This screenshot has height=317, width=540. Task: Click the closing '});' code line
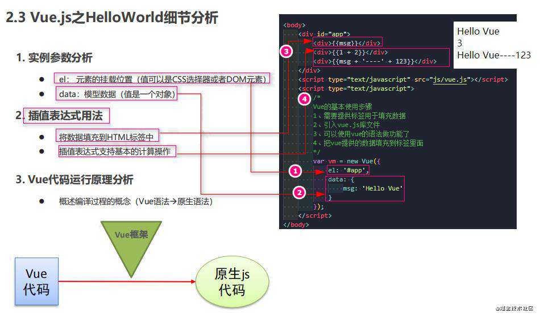pyautogui.click(x=318, y=206)
